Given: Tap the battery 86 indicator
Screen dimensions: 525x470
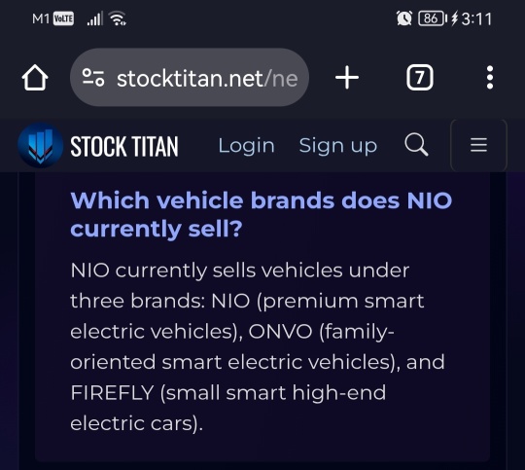Looking at the screenshot, I should (x=433, y=18).
